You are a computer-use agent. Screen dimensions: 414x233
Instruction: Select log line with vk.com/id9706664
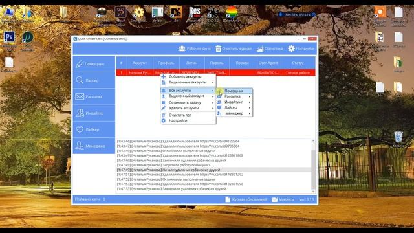[179, 146]
